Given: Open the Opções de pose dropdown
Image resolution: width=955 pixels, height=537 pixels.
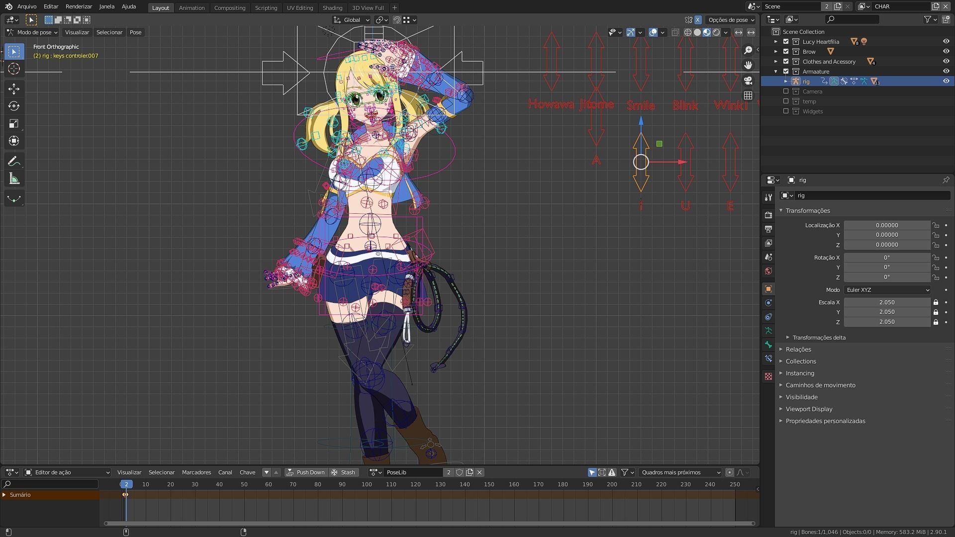Looking at the screenshot, I should click(x=731, y=20).
